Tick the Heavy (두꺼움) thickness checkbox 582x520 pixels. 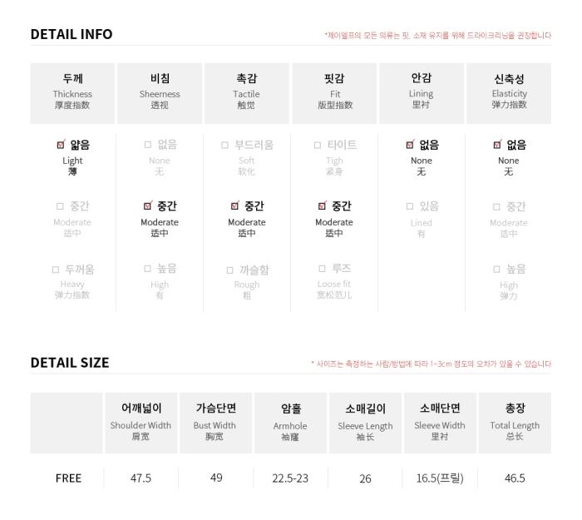click(x=56, y=270)
